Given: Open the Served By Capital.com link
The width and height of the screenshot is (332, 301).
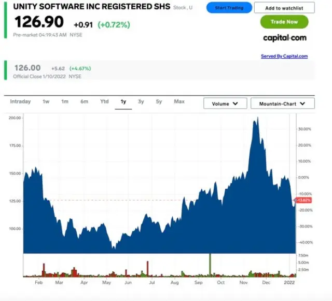Looking at the screenshot, I should point(284,56).
